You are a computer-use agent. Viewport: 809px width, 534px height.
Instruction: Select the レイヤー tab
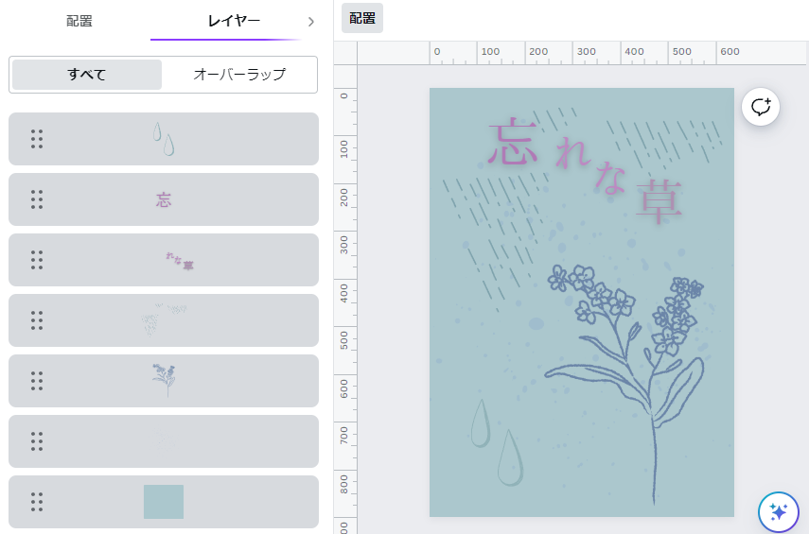[234, 21]
